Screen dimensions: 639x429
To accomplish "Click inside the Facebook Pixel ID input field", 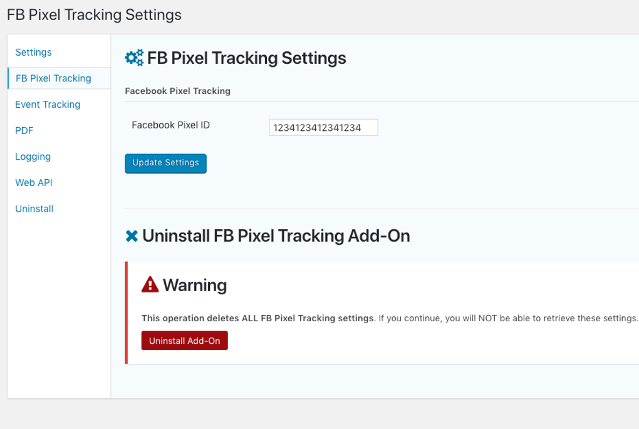I will (x=323, y=127).
